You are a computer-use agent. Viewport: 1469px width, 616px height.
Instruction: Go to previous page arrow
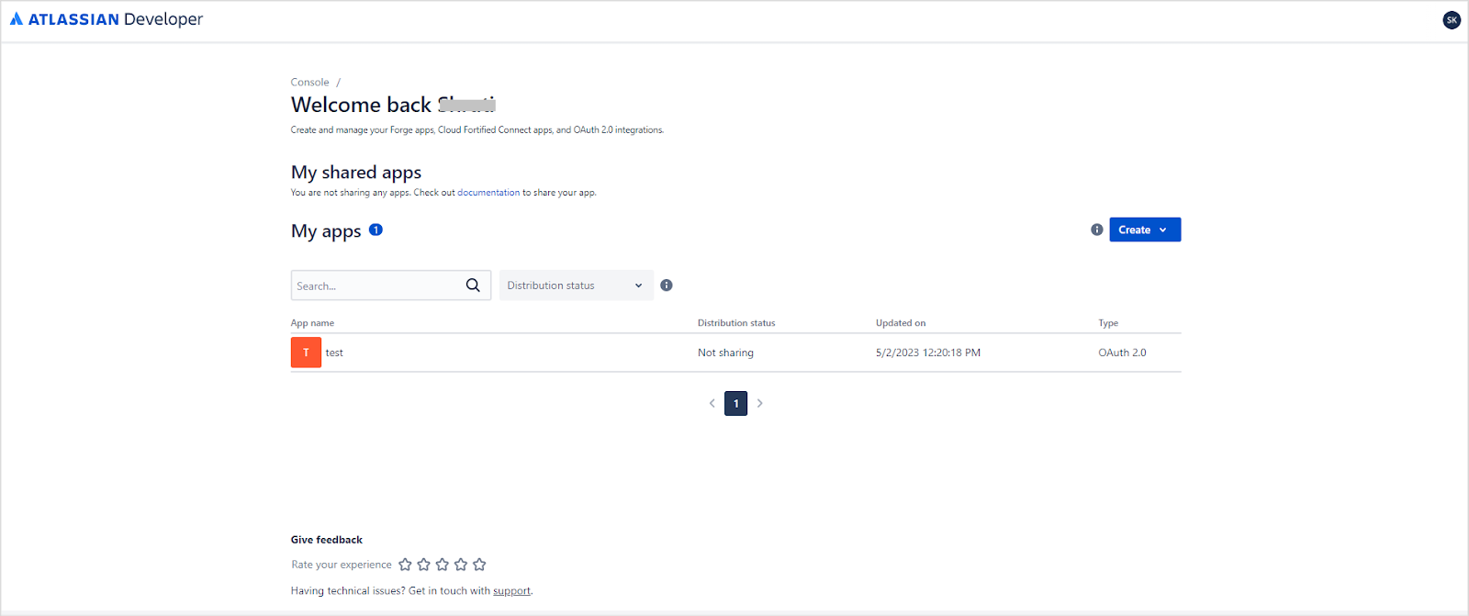[x=712, y=403]
